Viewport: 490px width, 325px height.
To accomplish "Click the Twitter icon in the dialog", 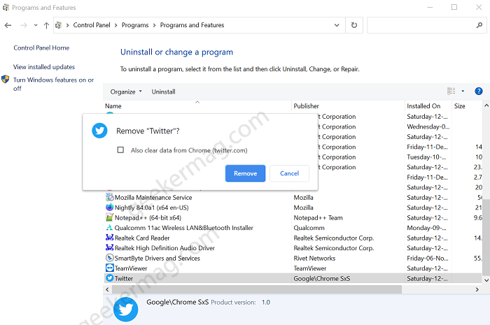I will [x=99, y=131].
